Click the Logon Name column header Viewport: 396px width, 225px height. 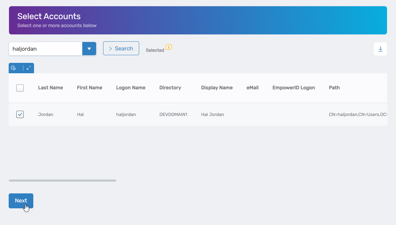pos(130,88)
